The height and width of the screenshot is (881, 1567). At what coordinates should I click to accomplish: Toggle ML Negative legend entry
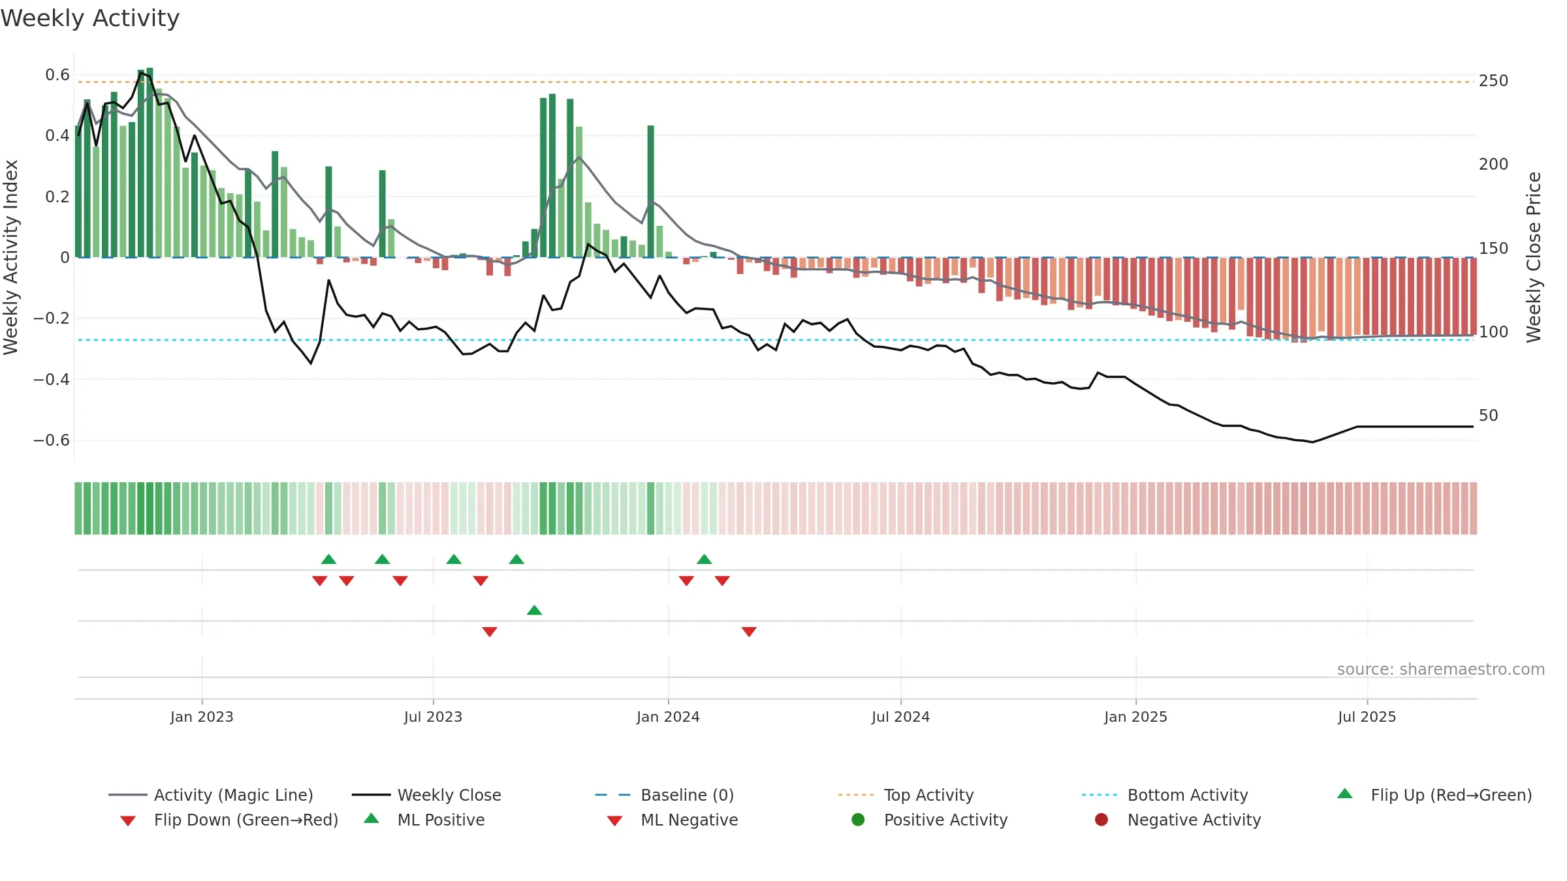click(x=672, y=820)
